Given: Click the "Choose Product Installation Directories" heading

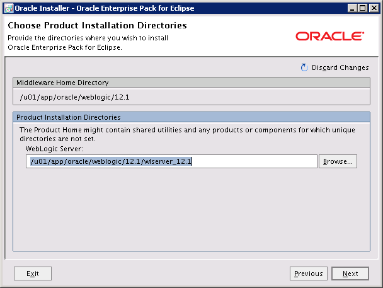Looking at the screenshot, I should click(x=97, y=26).
